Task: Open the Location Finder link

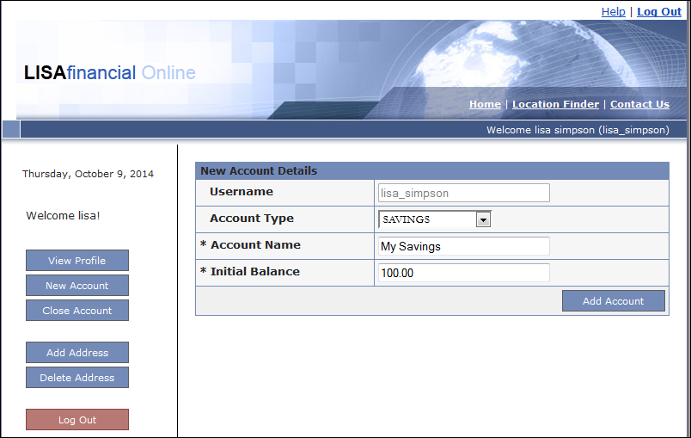Action: coord(555,104)
